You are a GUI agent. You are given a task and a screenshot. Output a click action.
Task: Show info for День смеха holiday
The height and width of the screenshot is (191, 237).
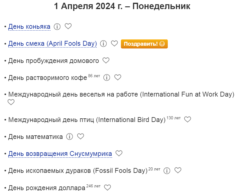point(103,44)
